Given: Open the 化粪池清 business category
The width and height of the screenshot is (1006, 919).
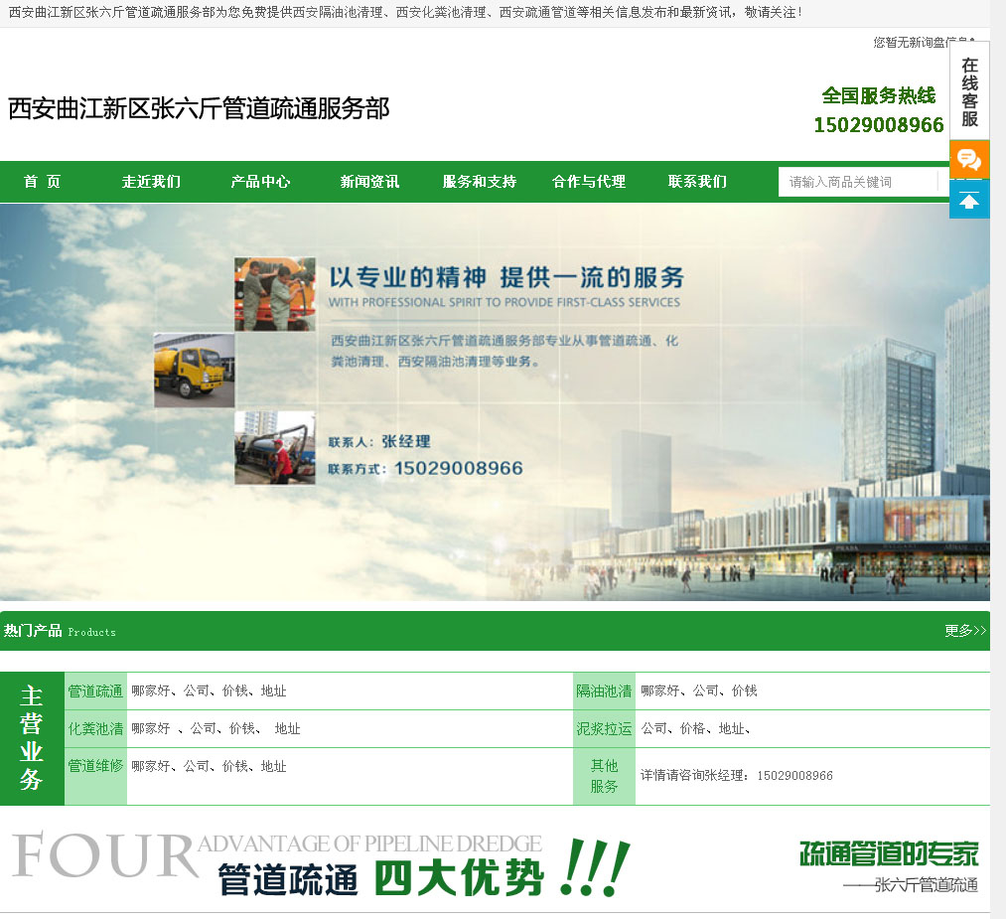Looking at the screenshot, I should pyautogui.click(x=95, y=729).
